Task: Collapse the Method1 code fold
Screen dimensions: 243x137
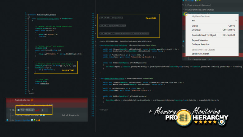Action: tap(28, 30)
